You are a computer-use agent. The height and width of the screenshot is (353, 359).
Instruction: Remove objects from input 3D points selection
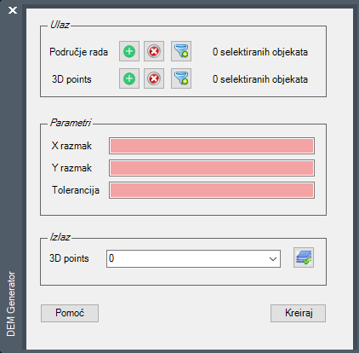tap(154, 78)
